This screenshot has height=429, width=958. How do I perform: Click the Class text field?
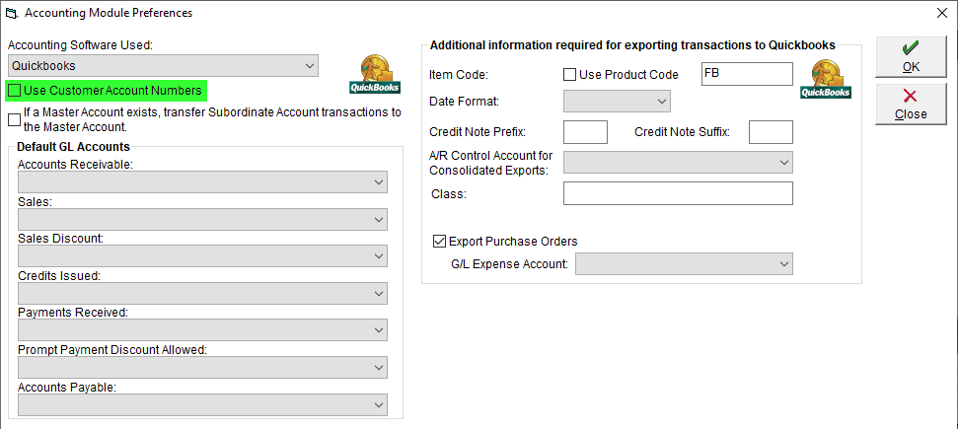pyautogui.click(x=678, y=193)
